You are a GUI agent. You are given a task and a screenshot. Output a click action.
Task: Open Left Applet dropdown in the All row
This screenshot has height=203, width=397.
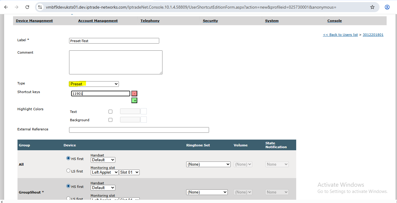(105, 172)
